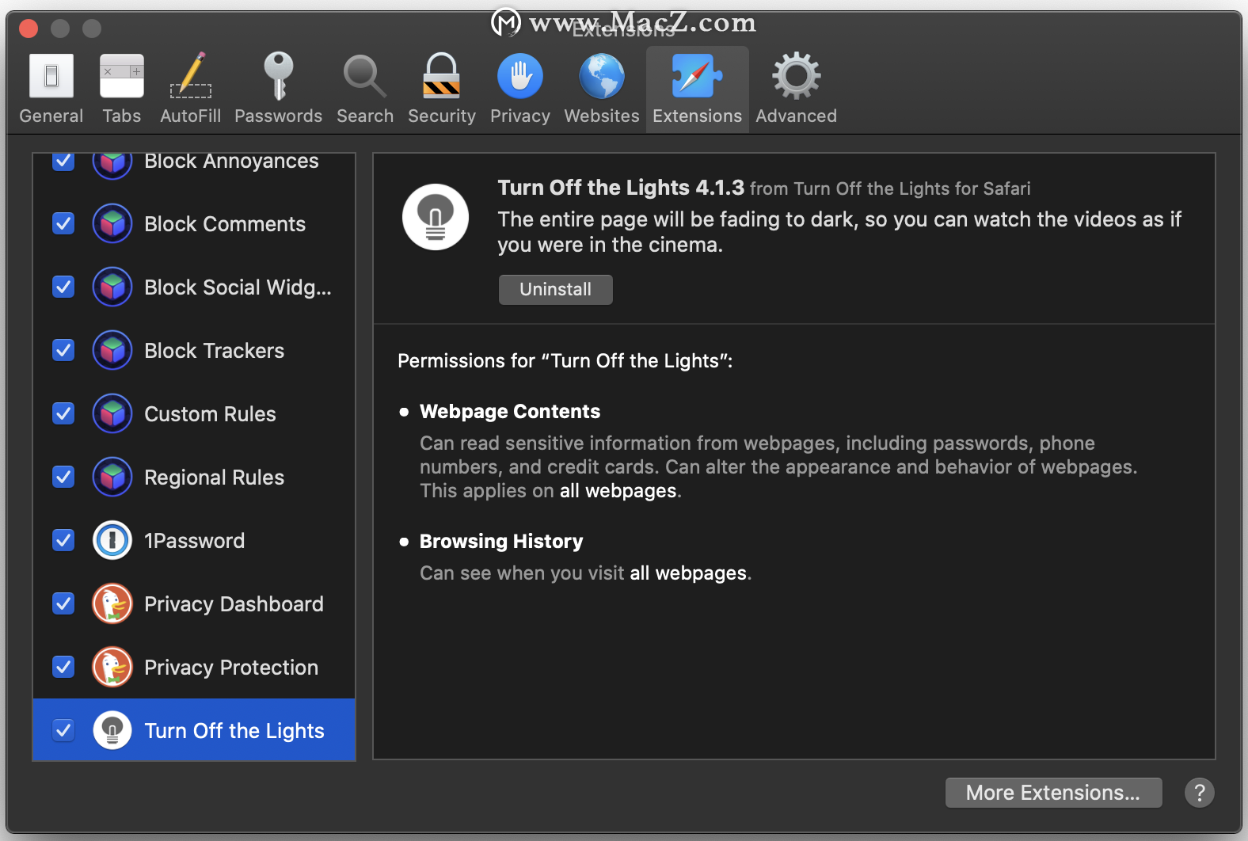Click the Regional Rules extension icon
This screenshot has width=1248, height=841.
coord(112,478)
